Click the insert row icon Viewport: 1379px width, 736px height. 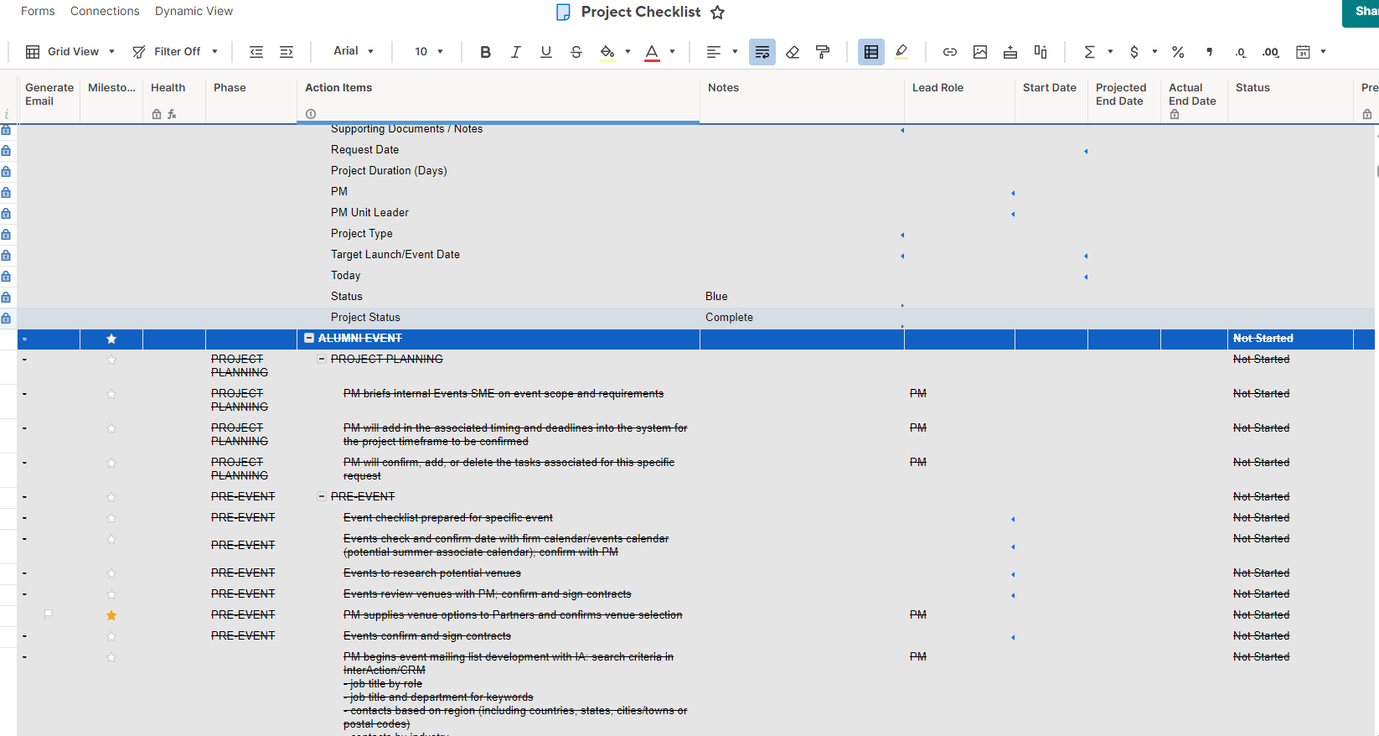(x=1010, y=52)
